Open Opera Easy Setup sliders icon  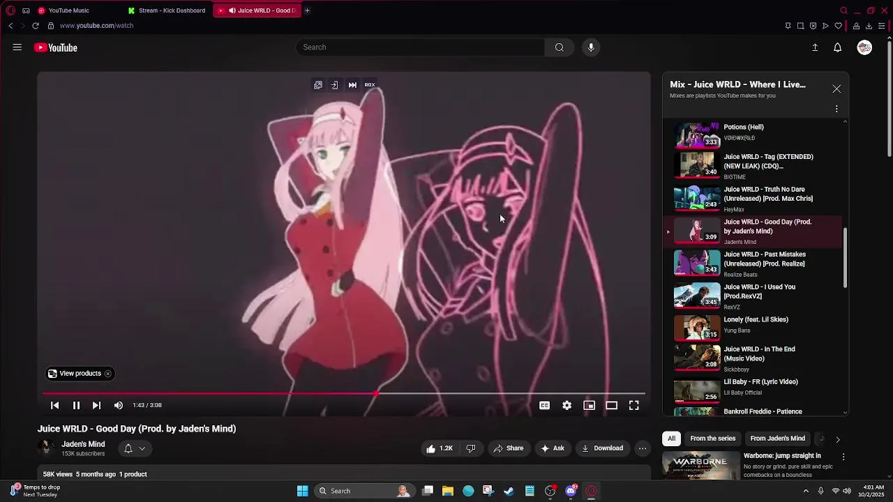click(881, 26)
